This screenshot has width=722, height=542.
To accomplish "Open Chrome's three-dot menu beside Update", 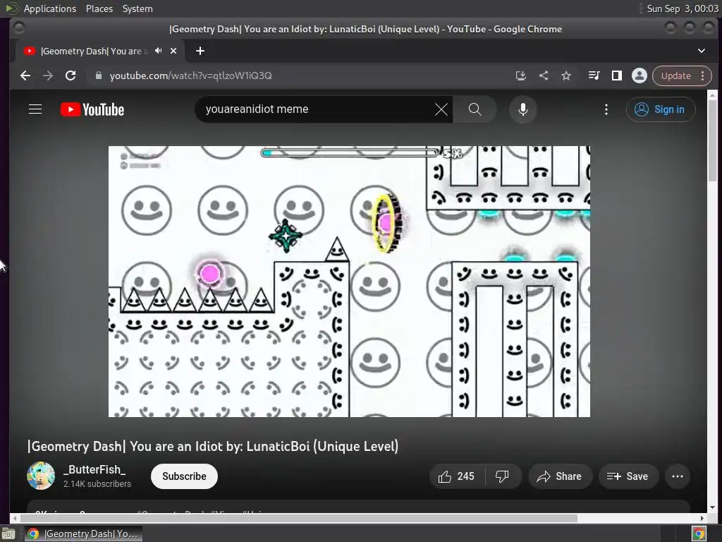I will pyautogui.click(x=703, y=76).
